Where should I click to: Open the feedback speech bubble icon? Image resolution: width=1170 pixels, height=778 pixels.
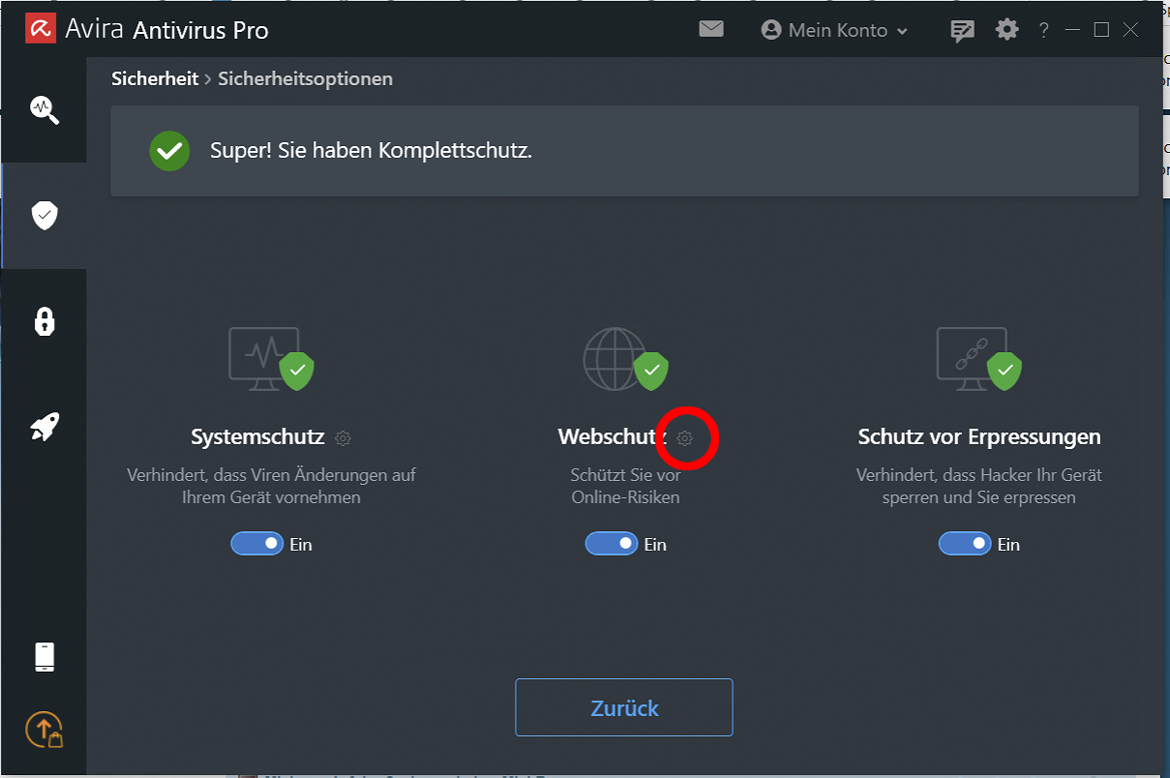[x=962, y=31]
